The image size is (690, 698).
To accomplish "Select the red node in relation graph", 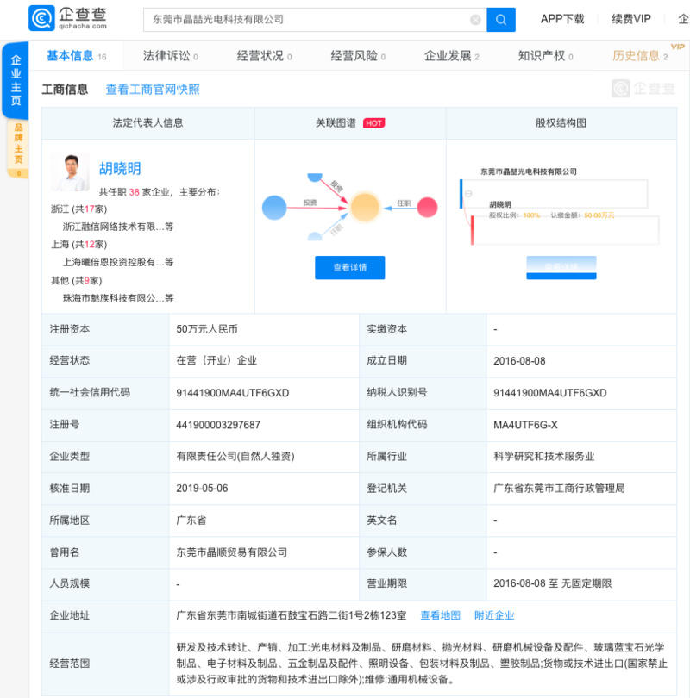I will point(428,207).
